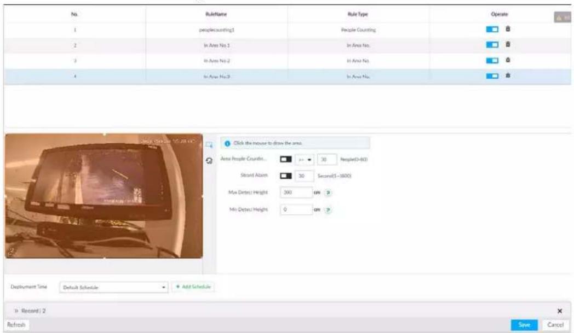Click the people count threshold field
Viewport: 574px width, 333px height.
tap(327, 160)
